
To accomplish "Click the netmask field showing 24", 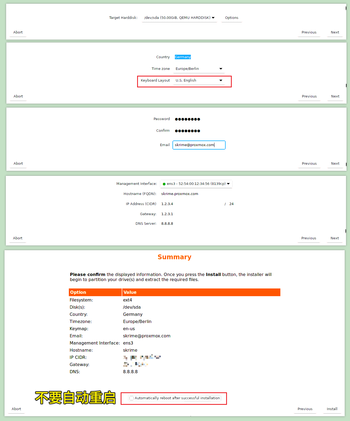I will point(231,204).
